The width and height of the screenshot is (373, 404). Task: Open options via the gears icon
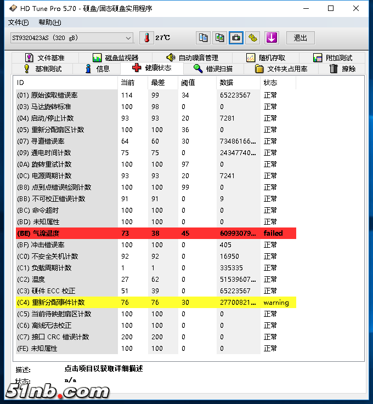click(253, 38)
